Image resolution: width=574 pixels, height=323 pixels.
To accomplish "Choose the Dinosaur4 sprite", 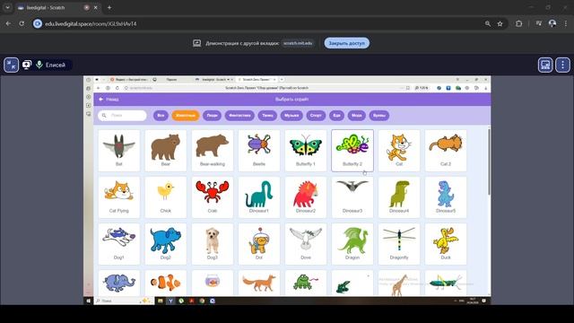I will (x=399, y=197).
